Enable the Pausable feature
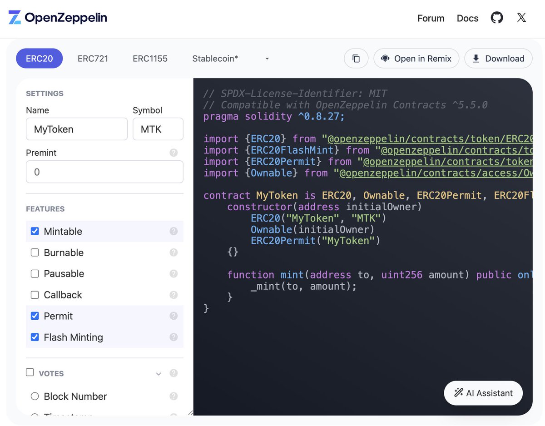 click(x=35, y=273)
